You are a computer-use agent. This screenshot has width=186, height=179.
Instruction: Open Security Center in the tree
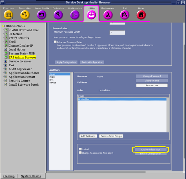[19, 81]
